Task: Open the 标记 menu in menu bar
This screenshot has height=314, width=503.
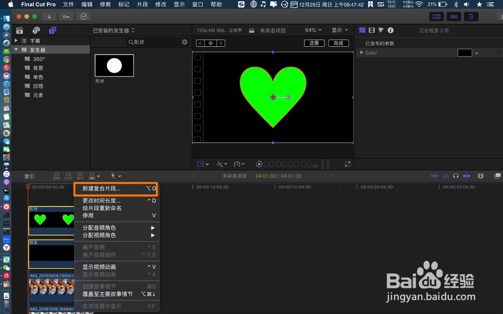Action: point(124,4)
